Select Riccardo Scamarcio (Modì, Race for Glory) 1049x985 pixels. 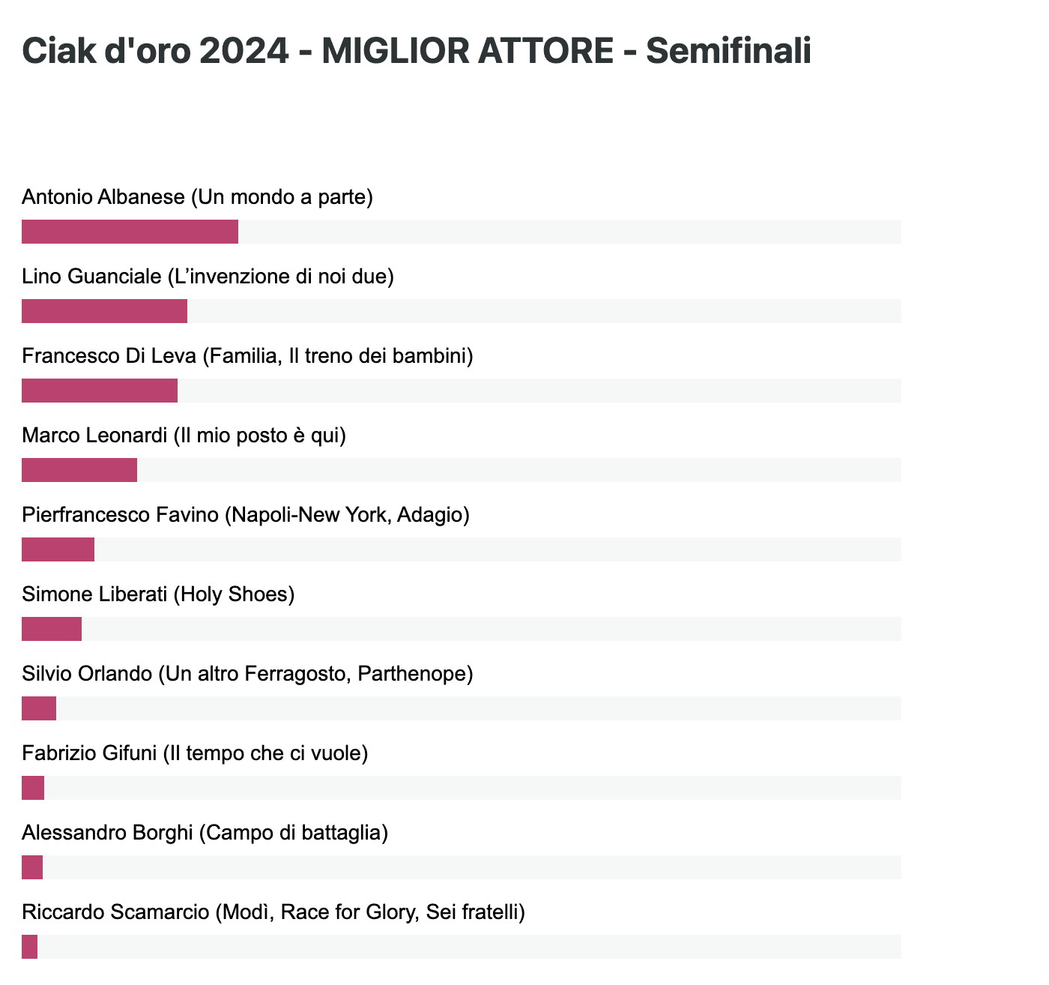tap(273, 912)
